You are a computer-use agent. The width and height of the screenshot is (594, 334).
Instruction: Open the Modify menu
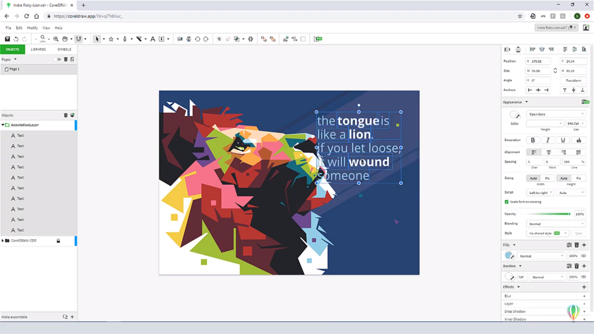click(x=32, y=28)
